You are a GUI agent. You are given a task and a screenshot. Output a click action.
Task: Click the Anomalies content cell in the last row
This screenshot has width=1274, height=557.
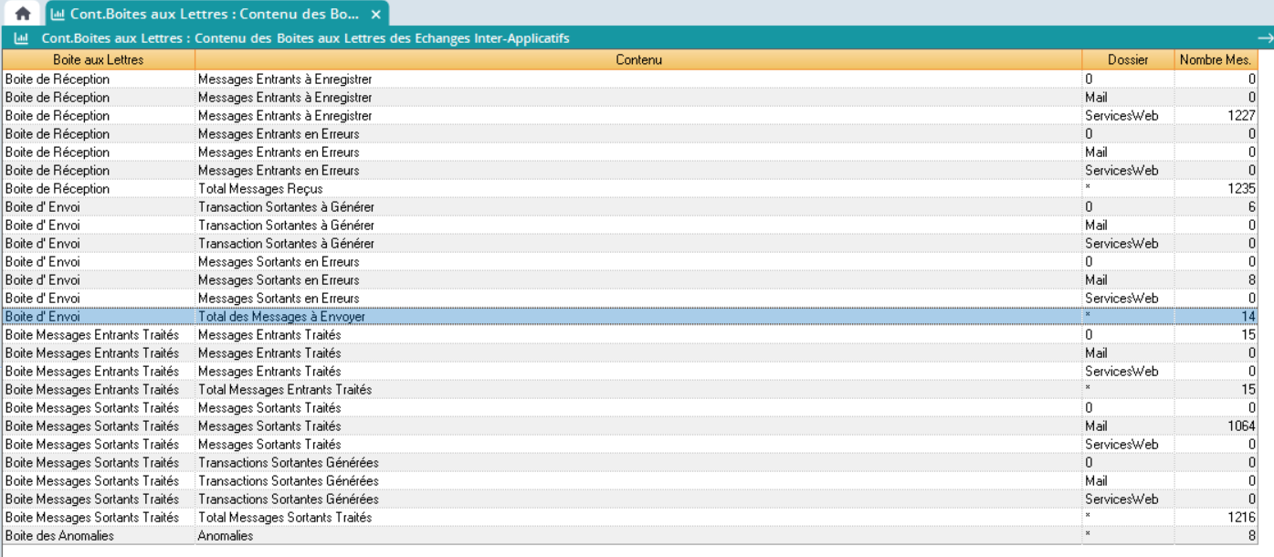pyautogui.click(x=226, y=536)
